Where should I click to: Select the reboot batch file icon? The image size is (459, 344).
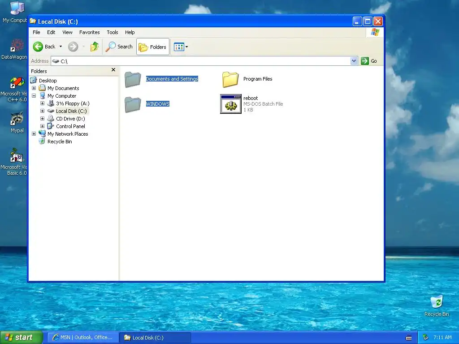click(231, 104)
